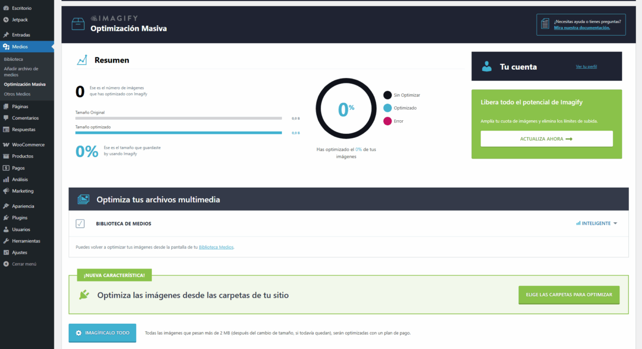This screenshot has height=349, width=642.
Task: Click the ¡Nueva Característica! green tag
Action: tap(114, 275)
